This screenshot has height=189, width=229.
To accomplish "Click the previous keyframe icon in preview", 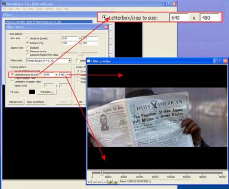I will tap(110, 182).
